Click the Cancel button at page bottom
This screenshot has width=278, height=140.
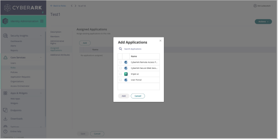coord(97,134)
